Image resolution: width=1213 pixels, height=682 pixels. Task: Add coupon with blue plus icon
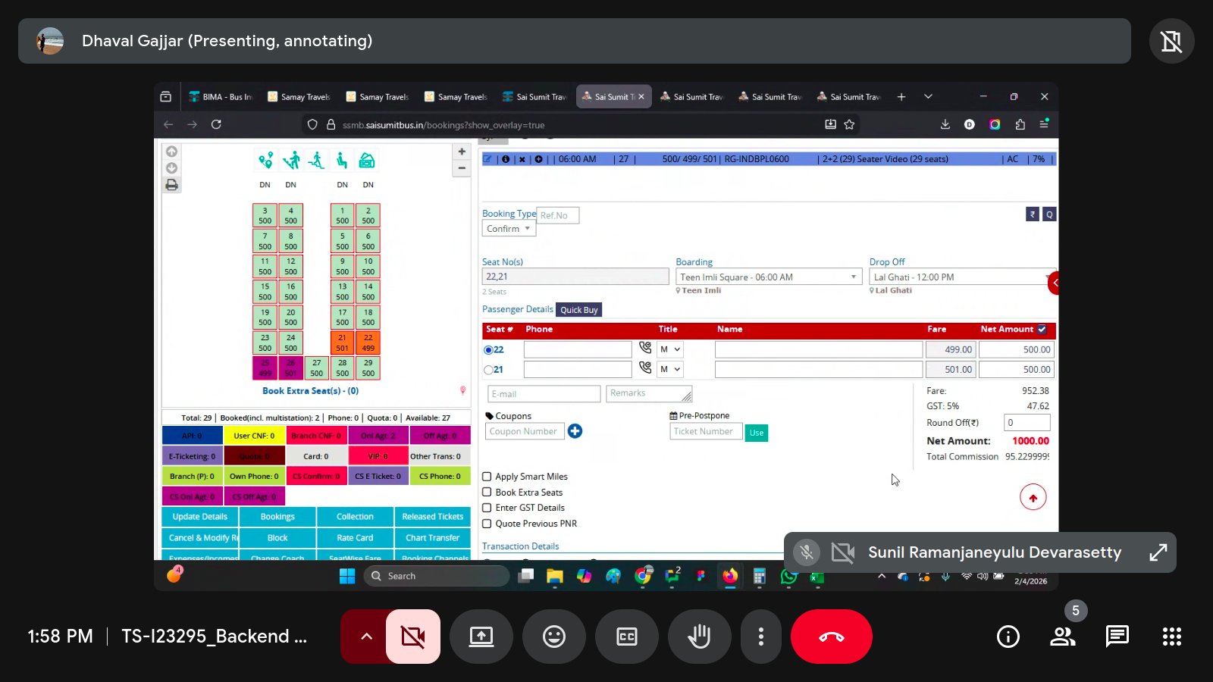pos(575,431)
